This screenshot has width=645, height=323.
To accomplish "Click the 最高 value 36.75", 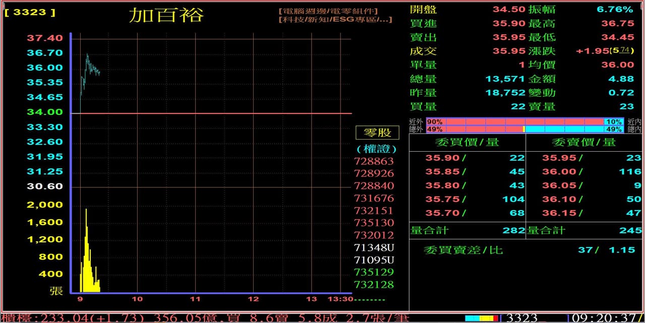I will pos(618,23).
